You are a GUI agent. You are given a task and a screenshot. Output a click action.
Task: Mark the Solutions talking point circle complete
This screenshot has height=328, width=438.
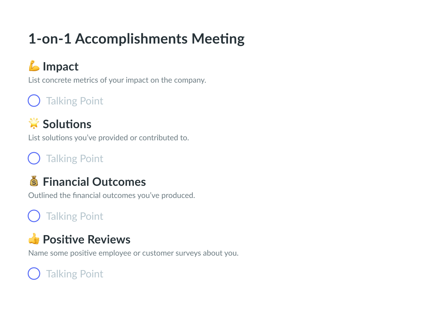coord(34,158)
